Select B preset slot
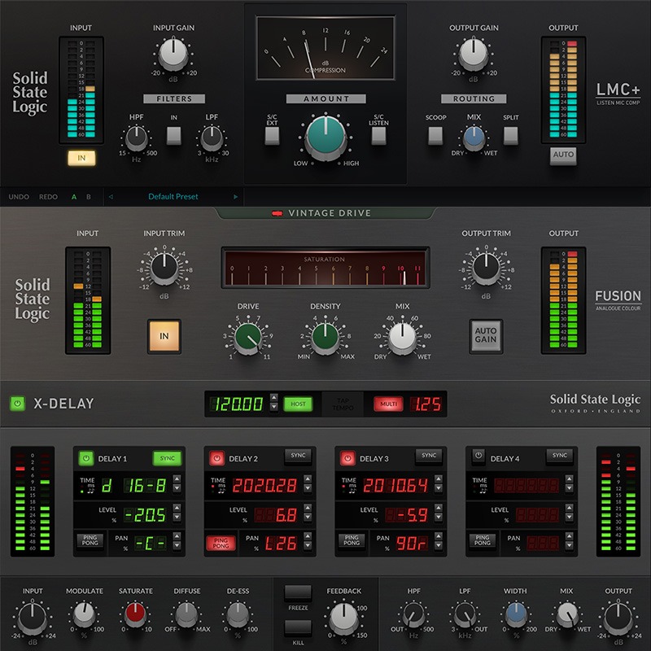This screenshot has width=651, height=651. 89,197
